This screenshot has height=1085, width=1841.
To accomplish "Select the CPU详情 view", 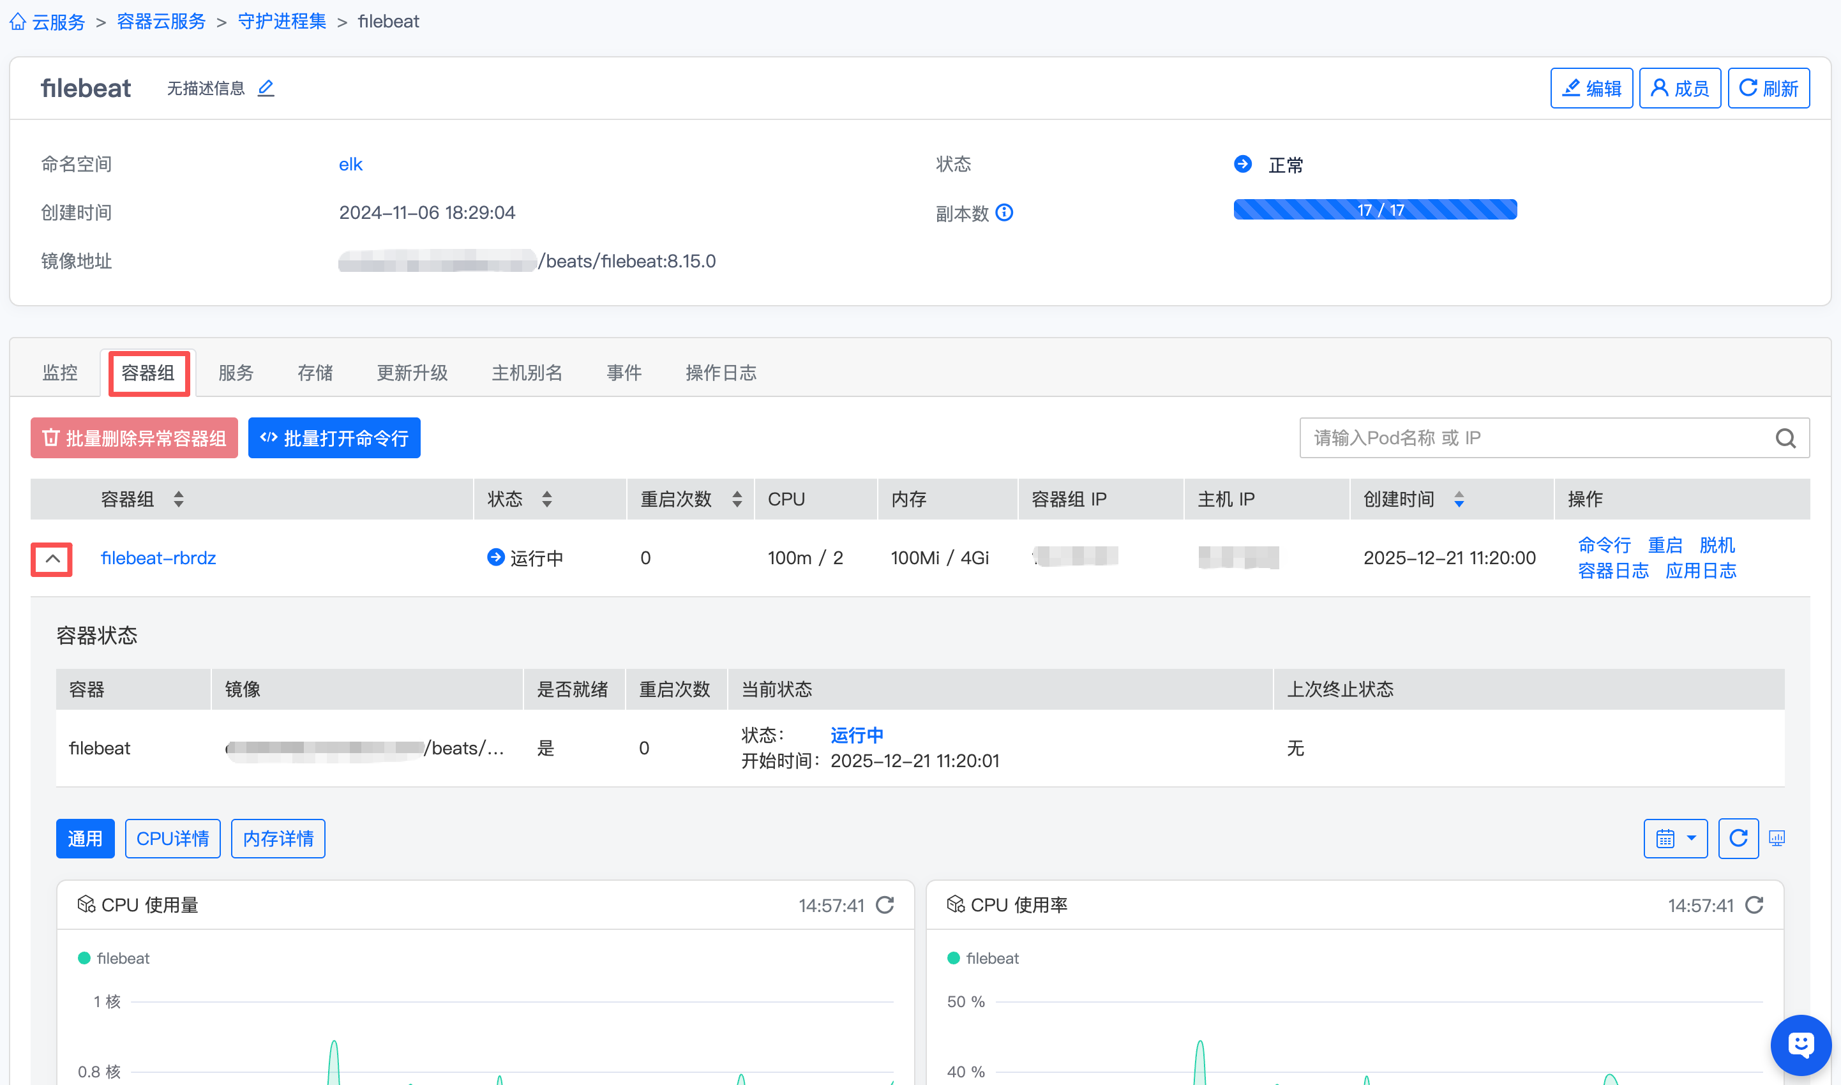I will pyautogui.click(x=172, y=839).
